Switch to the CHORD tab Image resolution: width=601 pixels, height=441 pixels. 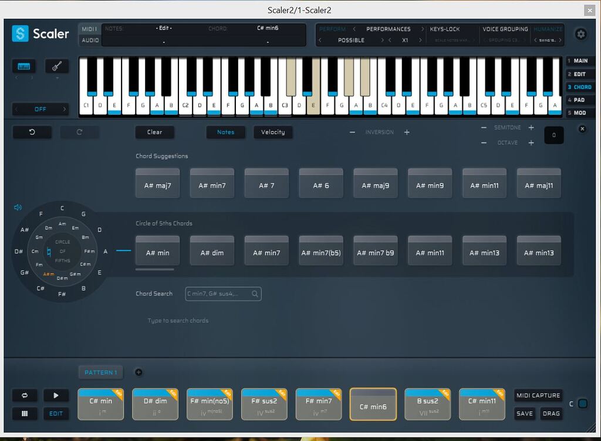point(580,87)
